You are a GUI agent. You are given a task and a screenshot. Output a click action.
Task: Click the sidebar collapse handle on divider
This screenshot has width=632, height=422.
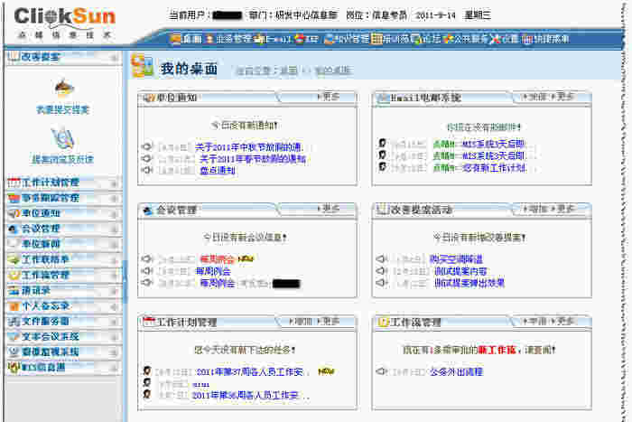125,282
